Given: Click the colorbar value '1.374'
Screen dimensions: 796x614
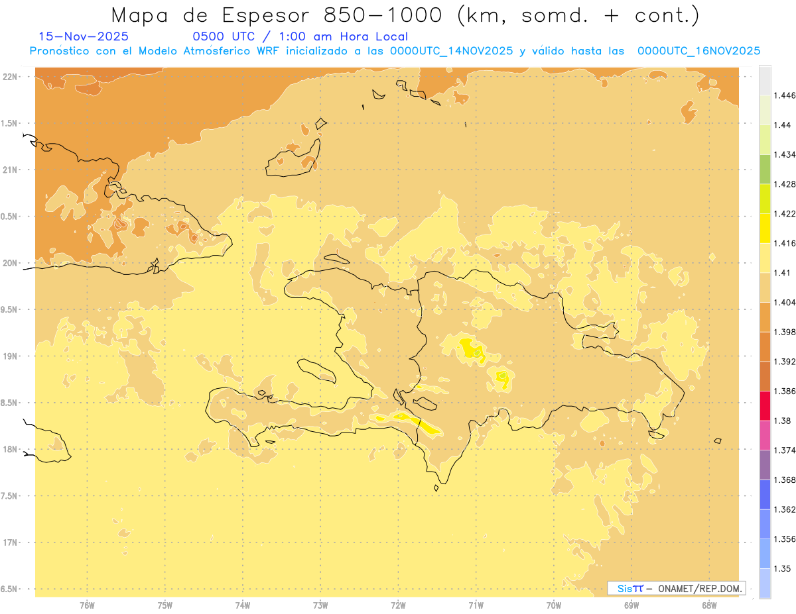Looking at the screenshot, I should tap(784, 450).
